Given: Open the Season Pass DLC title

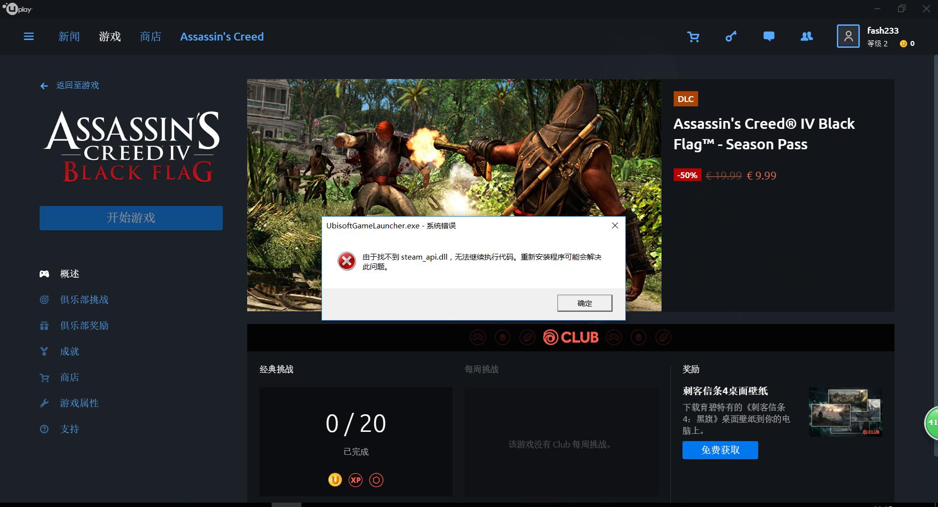Looking at the screenshot, I should point(764,134).
